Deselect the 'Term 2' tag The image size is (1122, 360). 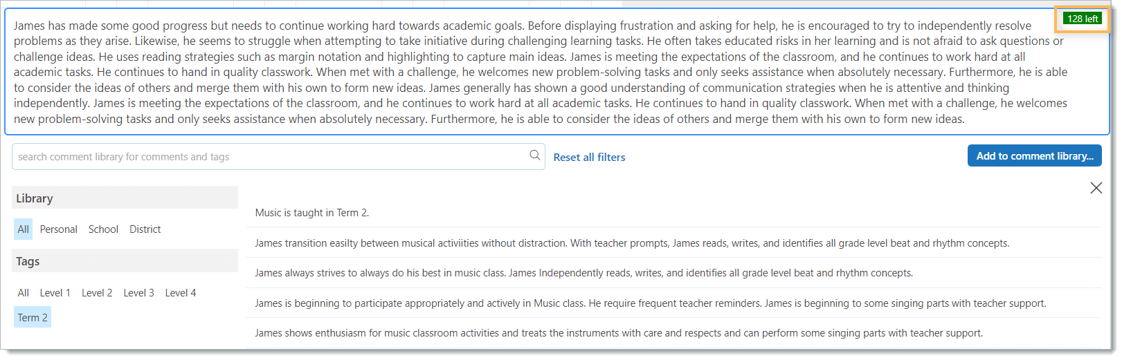point(33,318)
